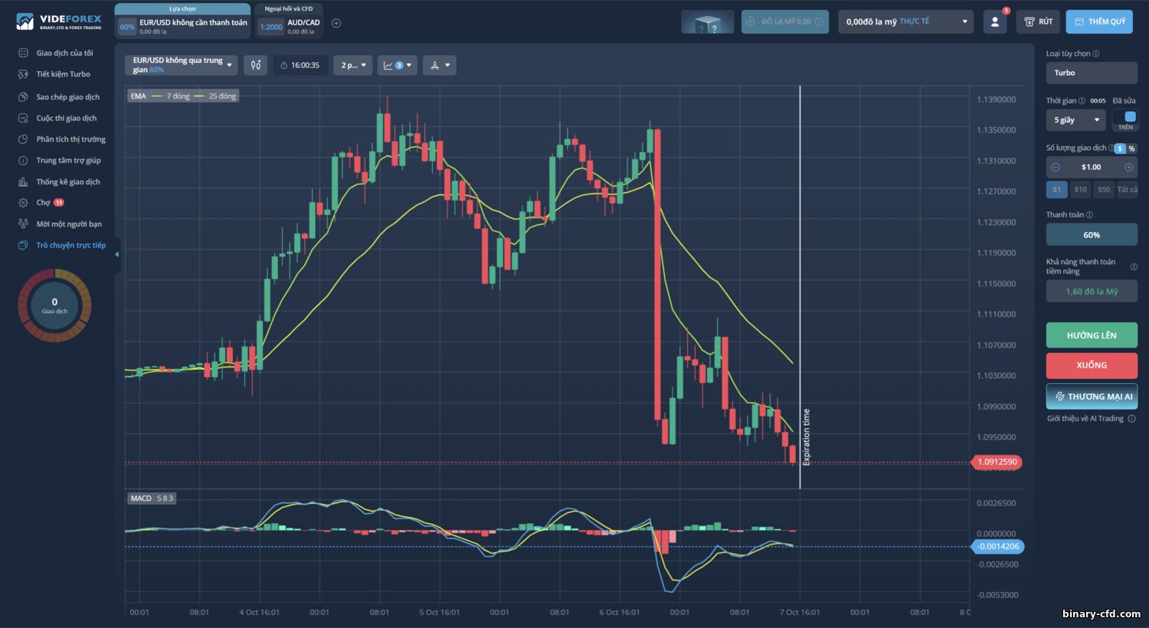Expand the 5 giây time dropdown

(1075, 120)
